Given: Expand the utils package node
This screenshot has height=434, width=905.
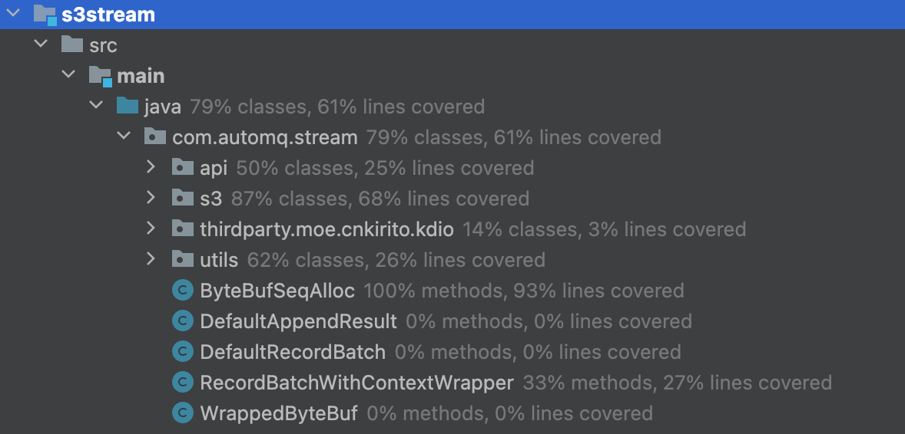Looking at the screenshot, I should (151, 259).
